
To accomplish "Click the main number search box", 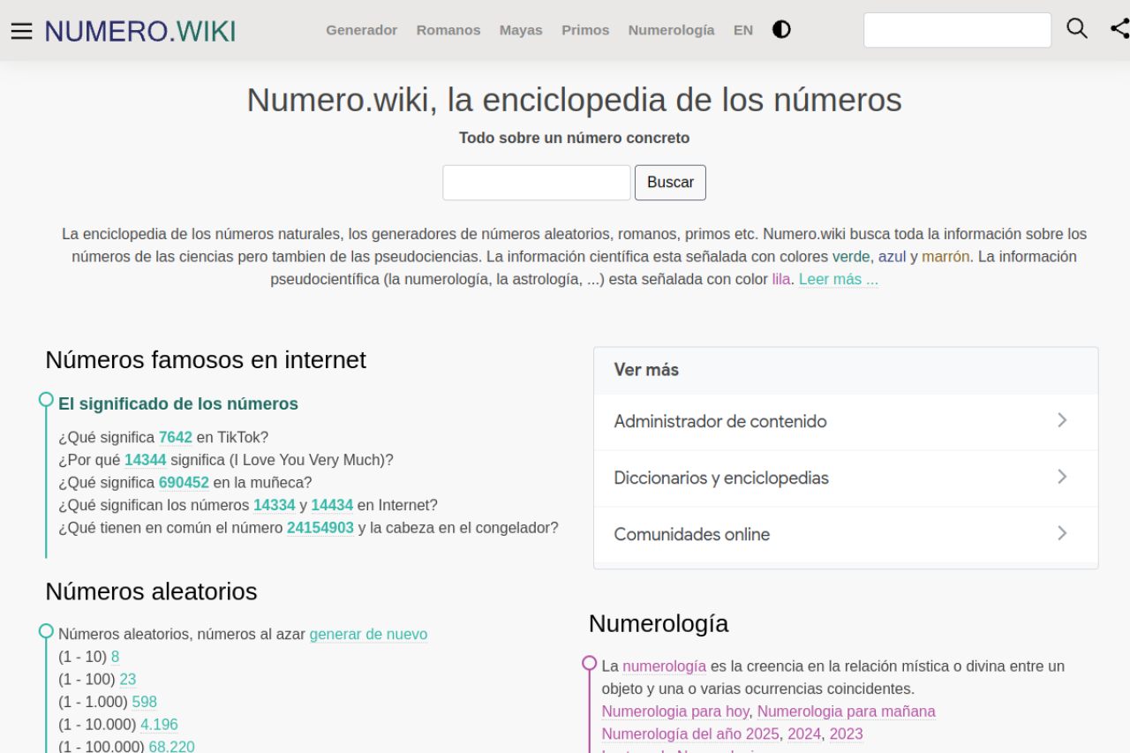I will (x=537, y=183).
